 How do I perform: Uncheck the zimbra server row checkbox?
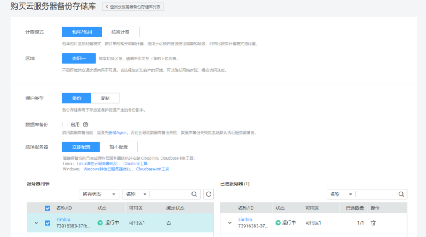tap(47, 223)
